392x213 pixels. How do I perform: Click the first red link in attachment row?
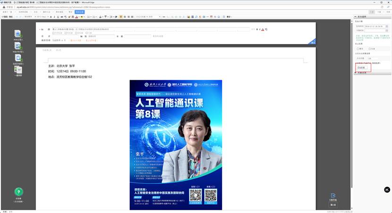pyautogui.click(x=76, y=41)
